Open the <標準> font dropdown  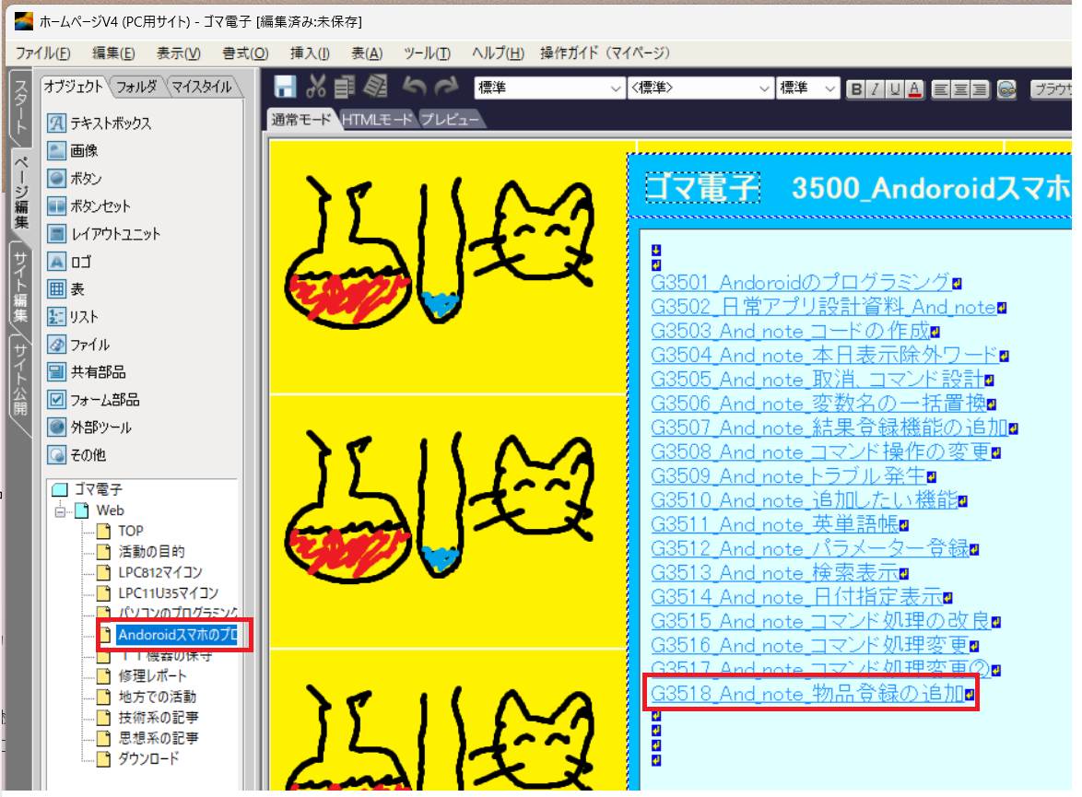(x=700, y=88)
